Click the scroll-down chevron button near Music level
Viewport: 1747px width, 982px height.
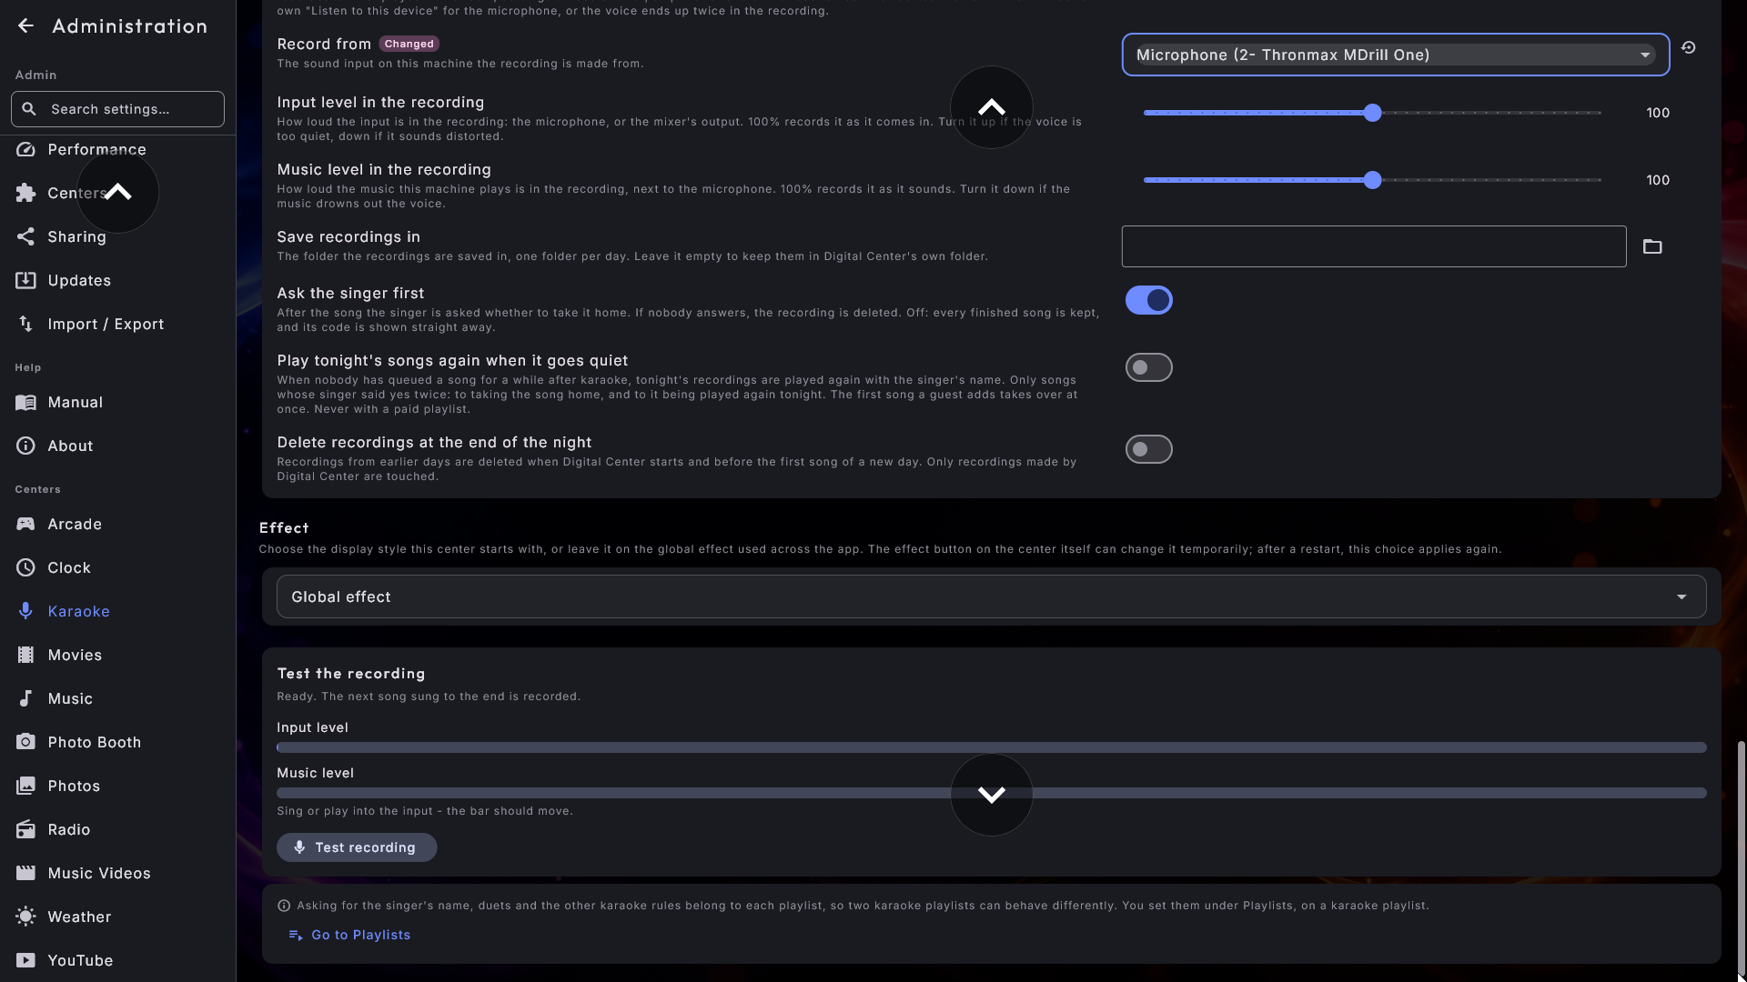(x=991, y=795)
